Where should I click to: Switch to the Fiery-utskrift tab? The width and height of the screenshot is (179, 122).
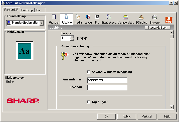coord(11,10)
